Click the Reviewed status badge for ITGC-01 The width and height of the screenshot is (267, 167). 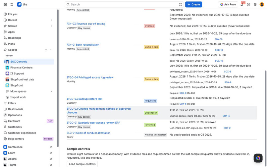(x=150, y=125)
